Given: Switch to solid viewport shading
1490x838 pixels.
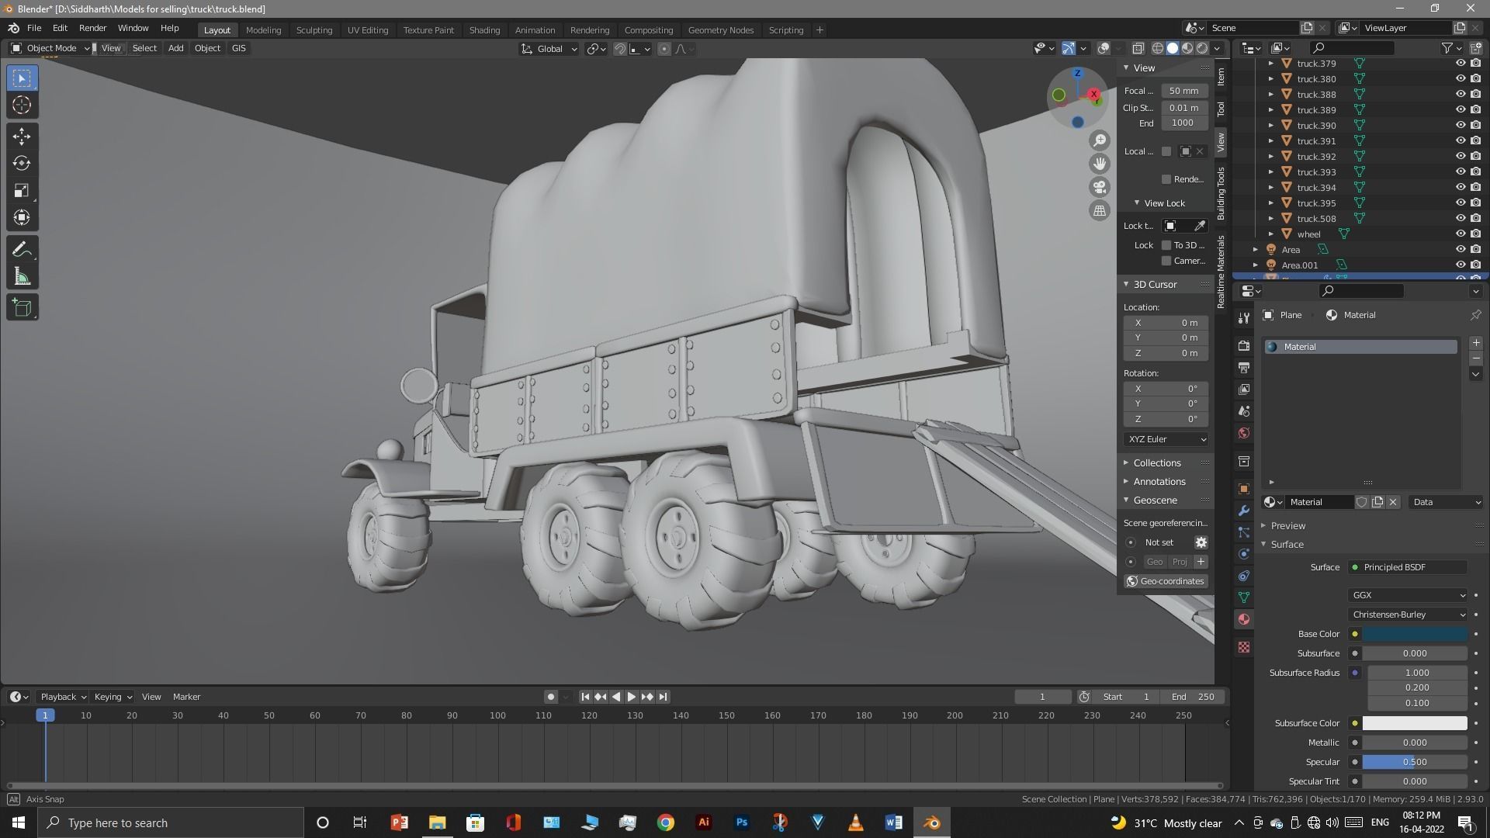Looking at the screenshot, I should tap(1173, 48).
